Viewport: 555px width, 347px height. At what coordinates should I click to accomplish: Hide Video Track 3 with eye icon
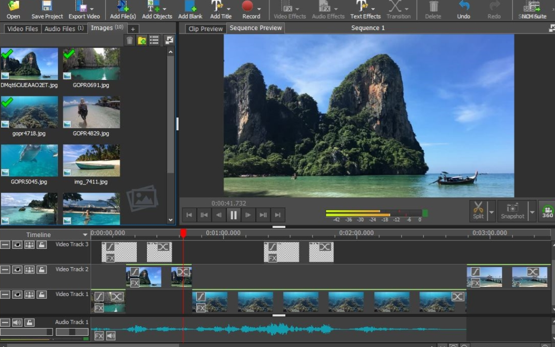click(17, 245)
